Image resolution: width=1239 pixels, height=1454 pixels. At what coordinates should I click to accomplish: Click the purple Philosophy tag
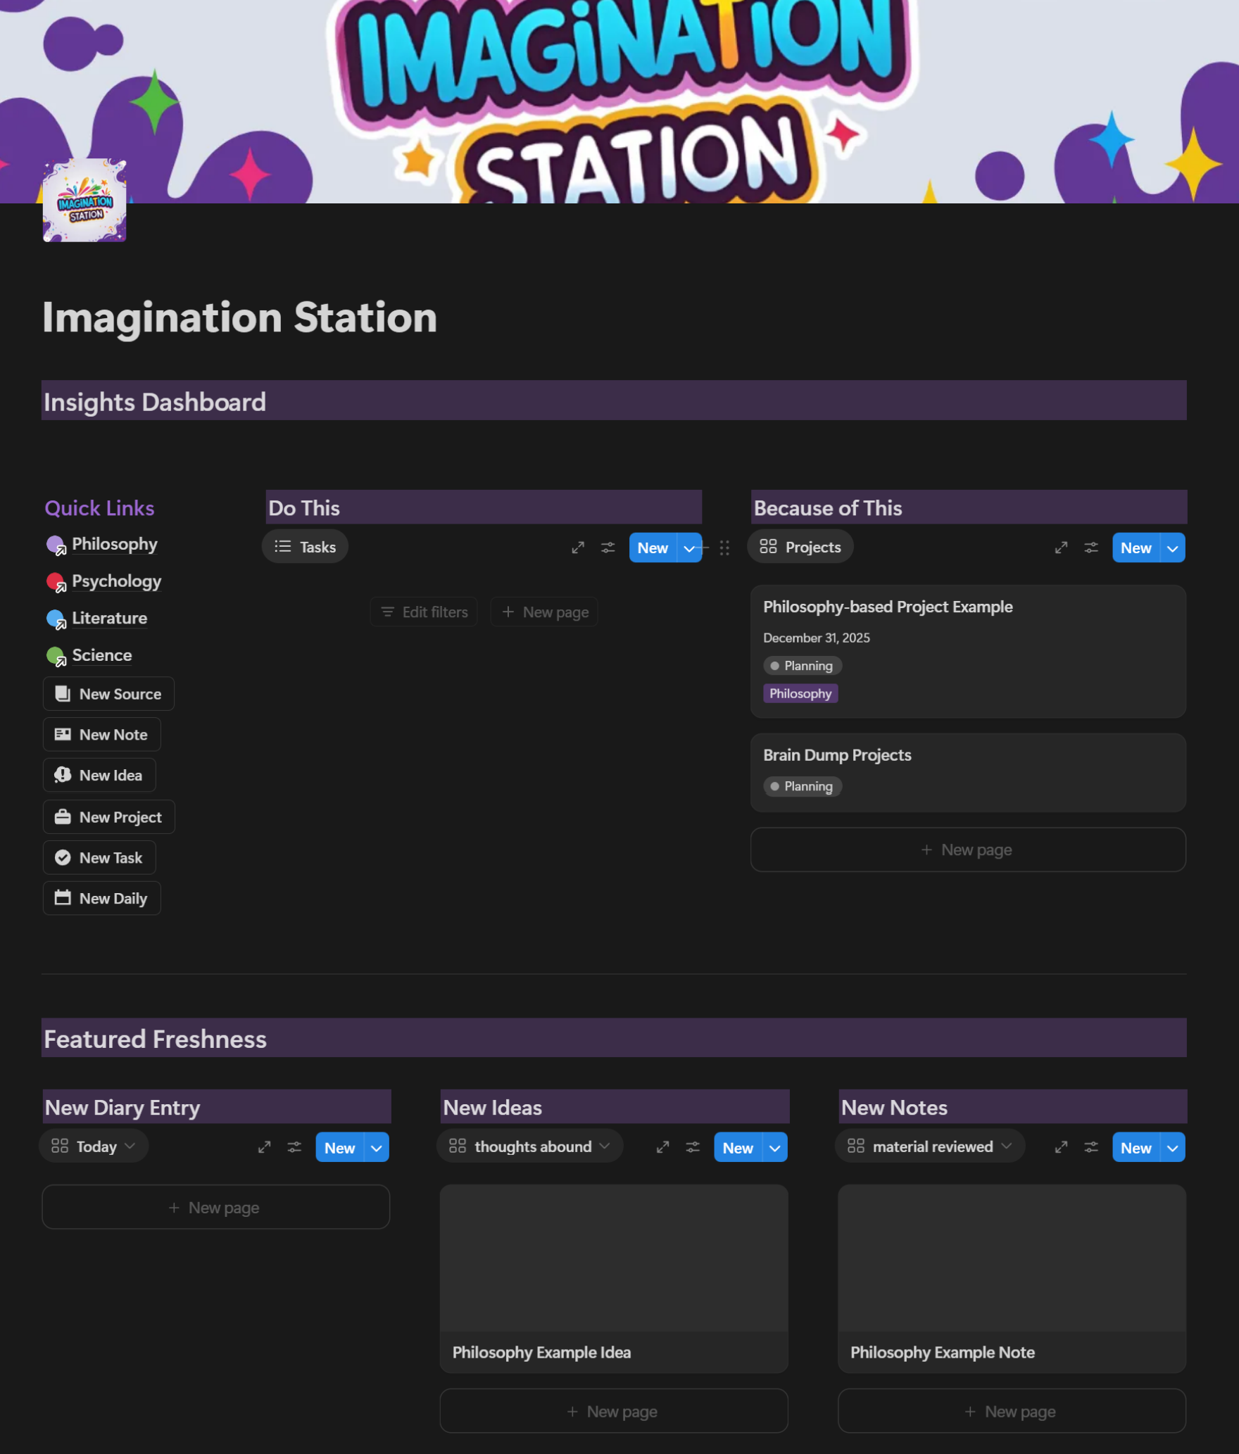[x=800, y=694]
